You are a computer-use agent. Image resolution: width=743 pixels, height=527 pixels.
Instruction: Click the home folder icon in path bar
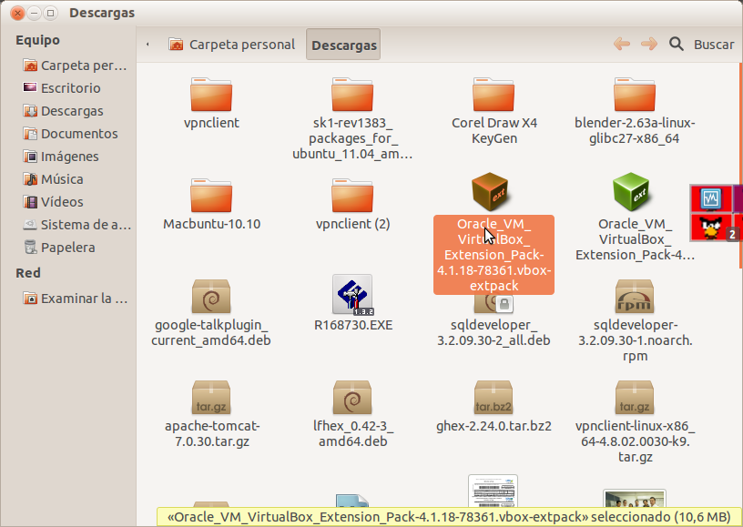point(176,44)
